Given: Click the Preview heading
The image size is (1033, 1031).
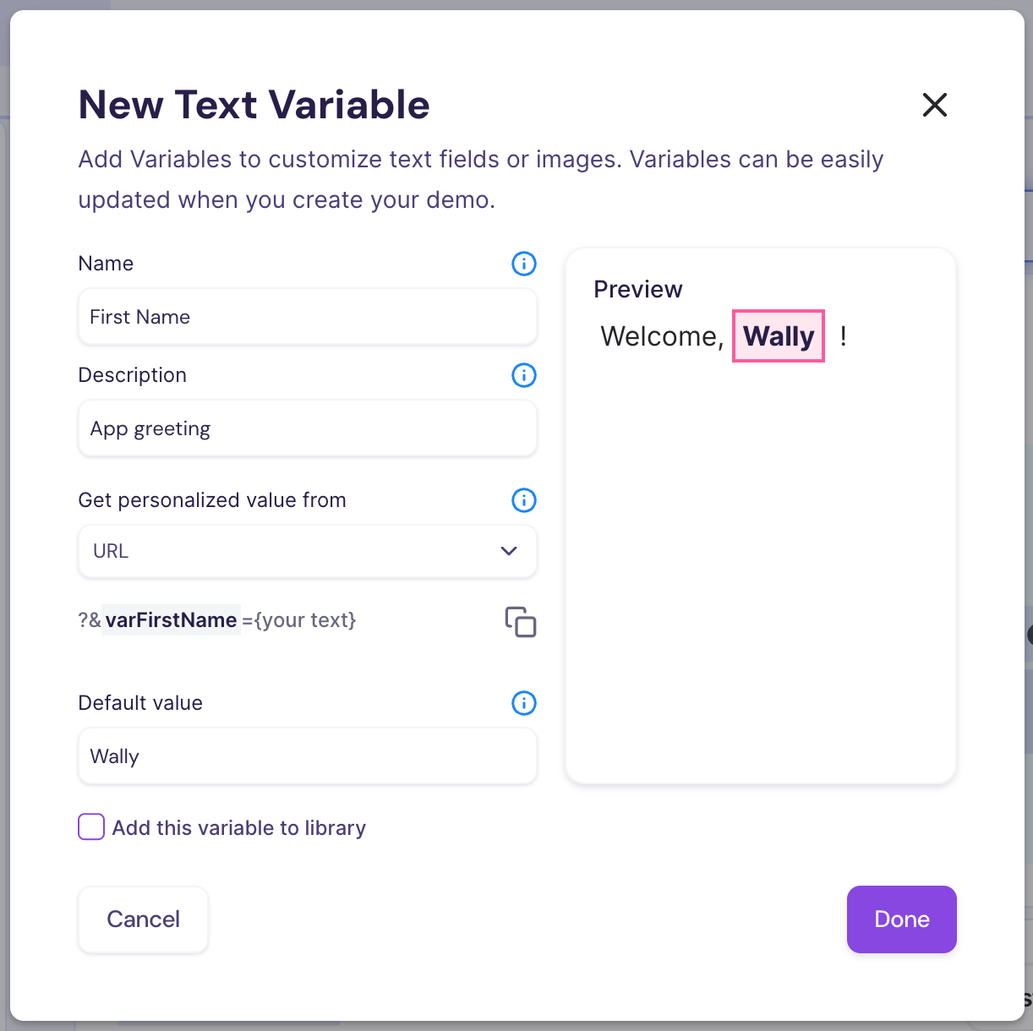Looking at the screenshot, I should point(638,289).
